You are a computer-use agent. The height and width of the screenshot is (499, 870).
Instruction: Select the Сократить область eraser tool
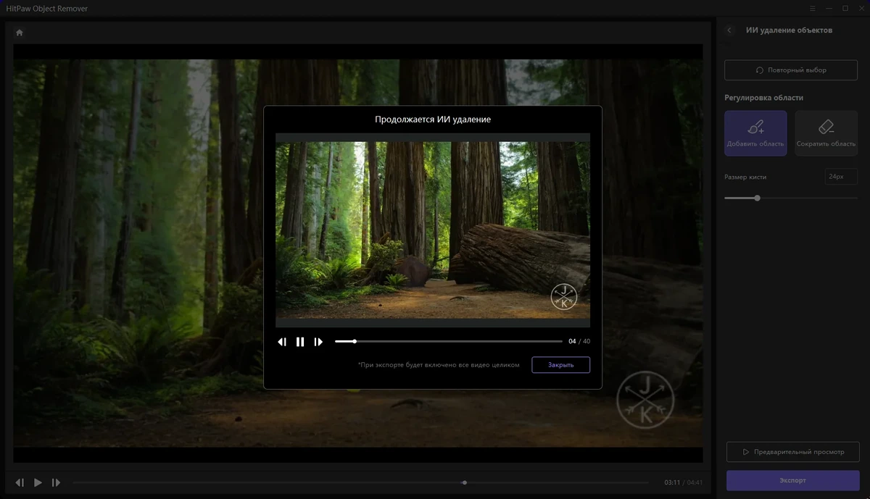[x=826, y=133]
